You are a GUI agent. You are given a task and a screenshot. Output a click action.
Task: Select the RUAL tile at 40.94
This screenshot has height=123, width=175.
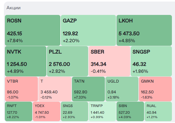(x=158, y=111)
